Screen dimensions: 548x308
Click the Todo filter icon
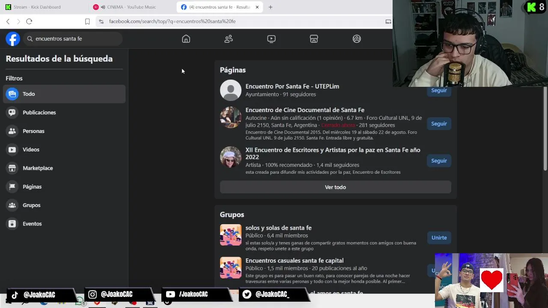(x=12, y=94)
